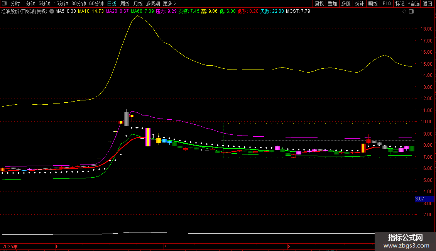The height and width of the screenshot is (251, 436).
Task: Click the tall gray candlestick at the price peak
Action: 126,119
